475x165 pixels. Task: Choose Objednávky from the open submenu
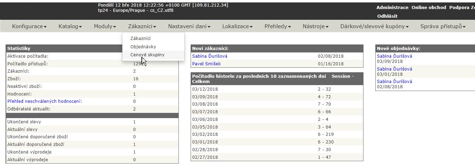click(143, 47)
